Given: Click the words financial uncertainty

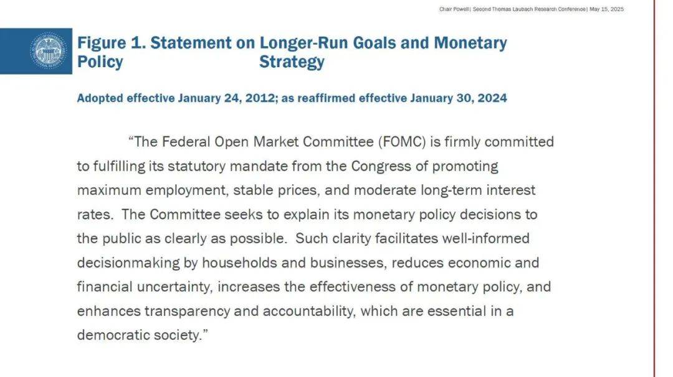Looking at the screenshot, I should (x=145, y=287).
